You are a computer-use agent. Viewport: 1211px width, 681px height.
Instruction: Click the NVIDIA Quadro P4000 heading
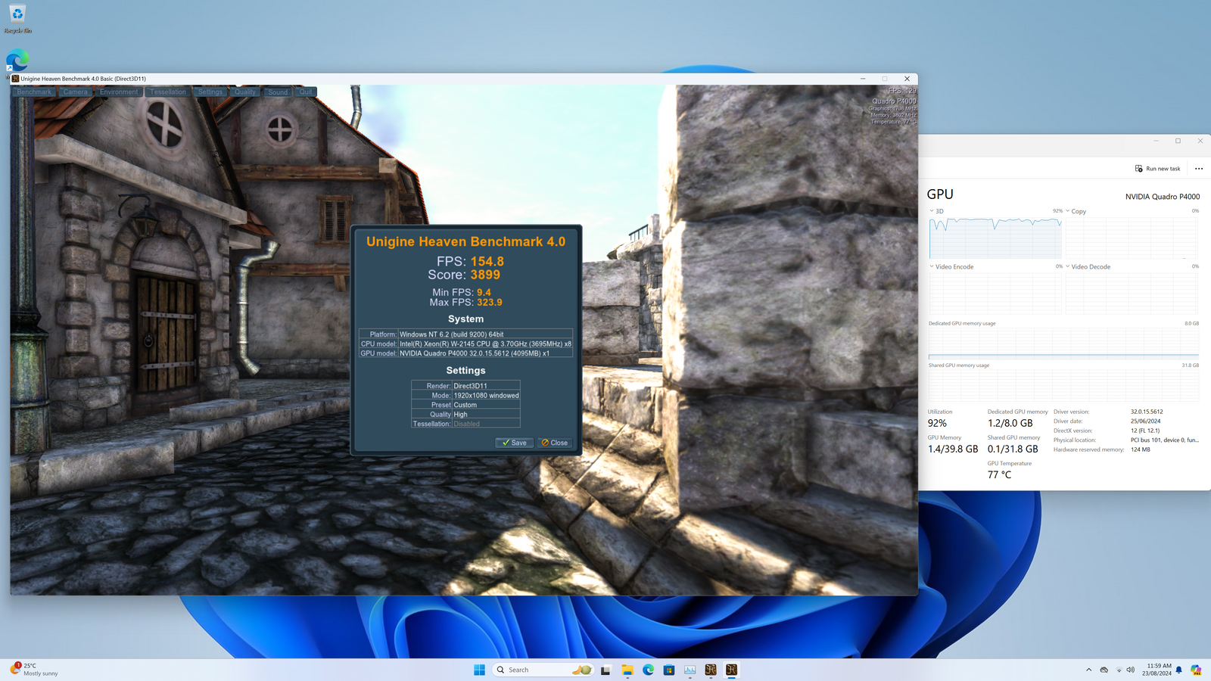click(1163, 197)
